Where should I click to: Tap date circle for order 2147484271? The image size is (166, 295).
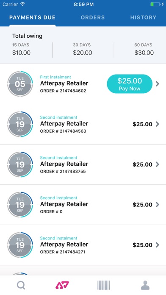pos(20,245)
